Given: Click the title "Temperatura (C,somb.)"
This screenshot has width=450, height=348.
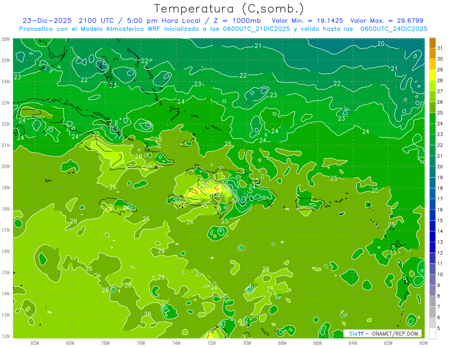Looking at the screenshot, I should tap(229, 9).
